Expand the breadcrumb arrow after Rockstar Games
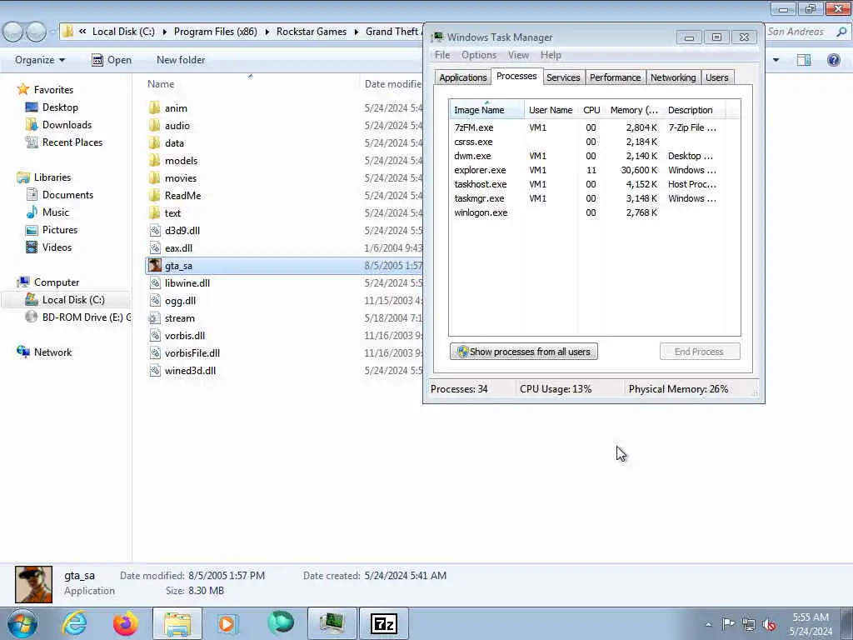 pyautogui.click(x=357, y=32)
